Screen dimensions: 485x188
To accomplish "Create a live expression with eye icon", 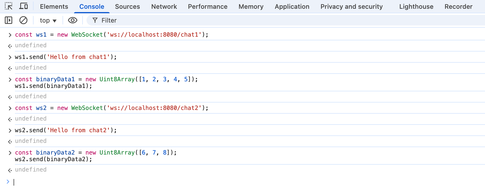I will (72, 20).
